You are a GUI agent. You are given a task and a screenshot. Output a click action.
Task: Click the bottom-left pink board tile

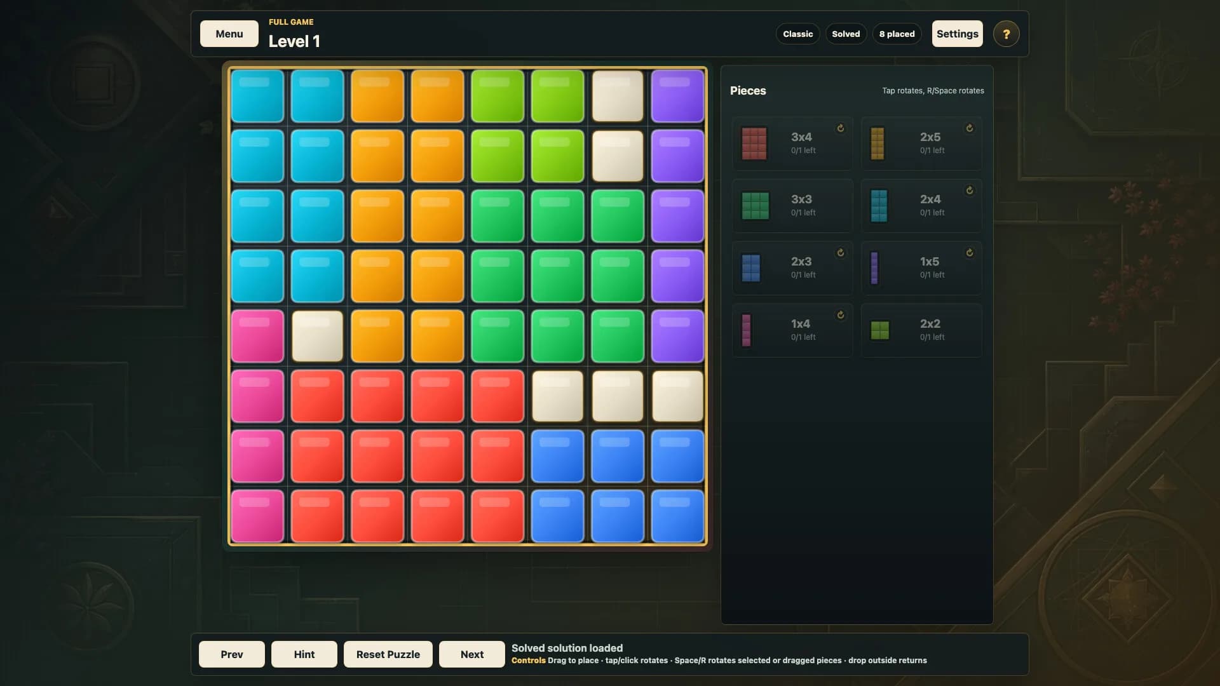pos(257,516)
